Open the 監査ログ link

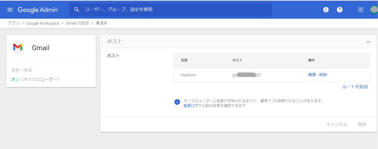pyautogui.click(x=191, y=106)
